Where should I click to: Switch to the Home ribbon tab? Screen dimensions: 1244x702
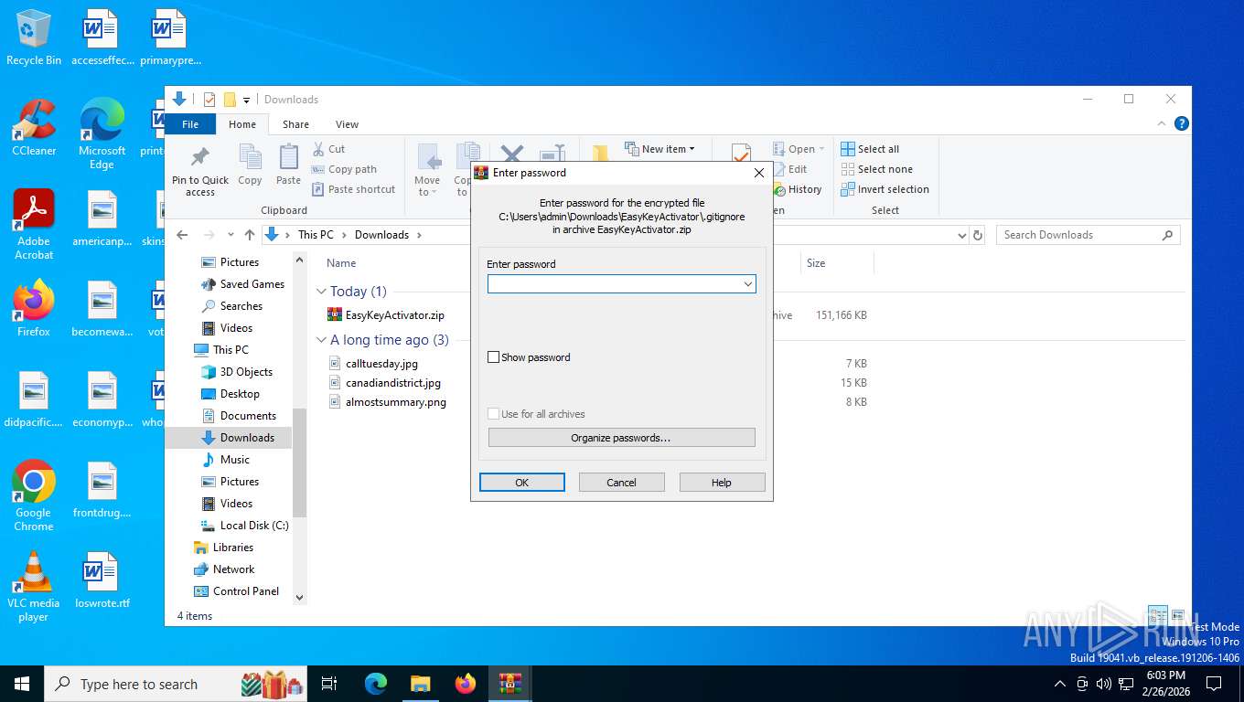[242, 124]
